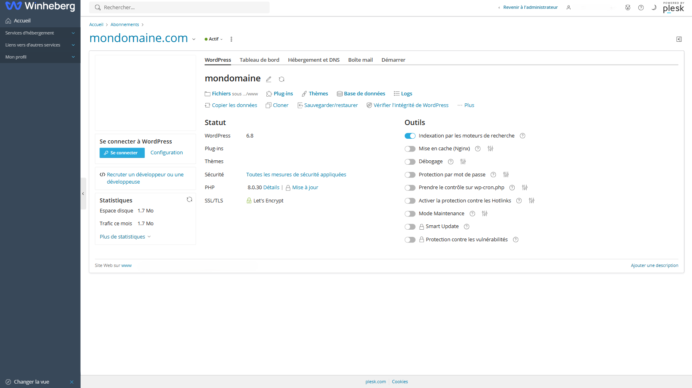Screen dimensions: 692x388
Task: Show help for Smart Update
Action: pyautogui.click(x=467, y=226)
